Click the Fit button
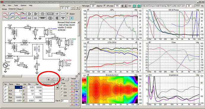The width and height of the screenshot is (205, 109). pos(78,8)
